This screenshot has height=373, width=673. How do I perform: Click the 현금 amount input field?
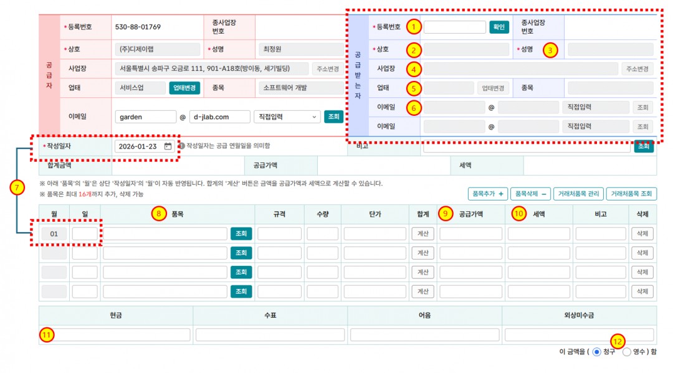pyautogui.click(x=116, y=335)
